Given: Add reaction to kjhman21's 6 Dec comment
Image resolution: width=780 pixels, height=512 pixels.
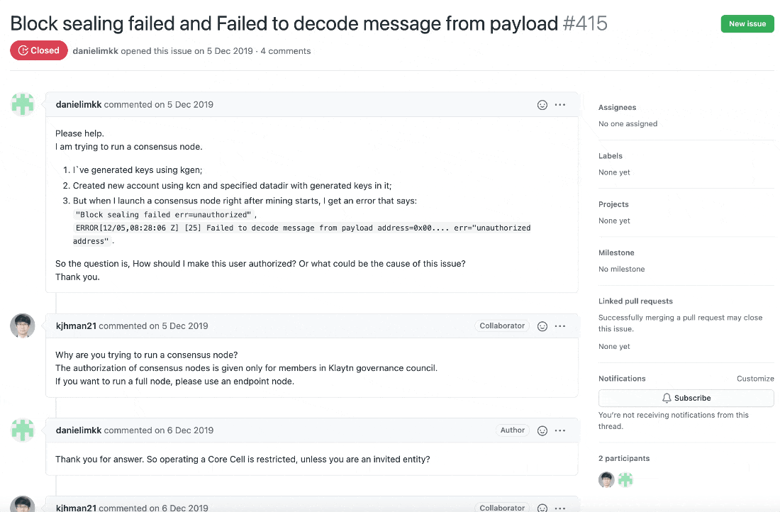Looking at the screenshot, I should (x=542, y=508).
